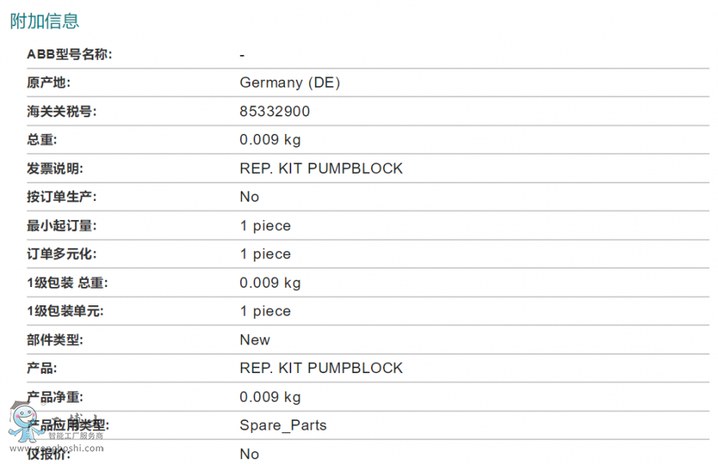718x464 pixels.
Task: Click the Spare_Parts application type value
Action: click(x=283, y=426)
